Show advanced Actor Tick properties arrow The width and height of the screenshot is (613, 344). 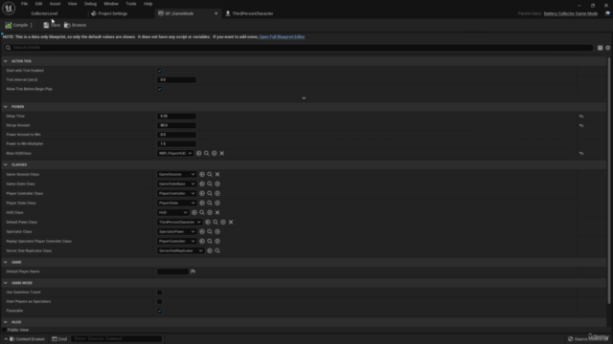(x=304, y=98)
